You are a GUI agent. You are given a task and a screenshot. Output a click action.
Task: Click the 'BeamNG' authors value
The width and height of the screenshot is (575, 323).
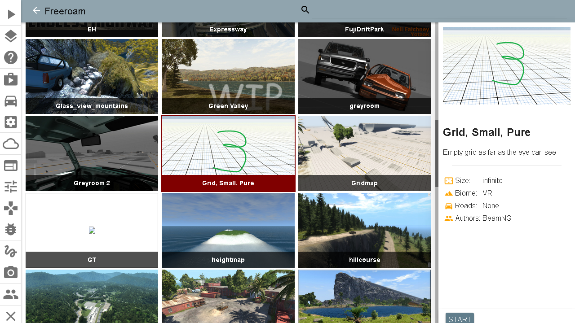(497, 218)
